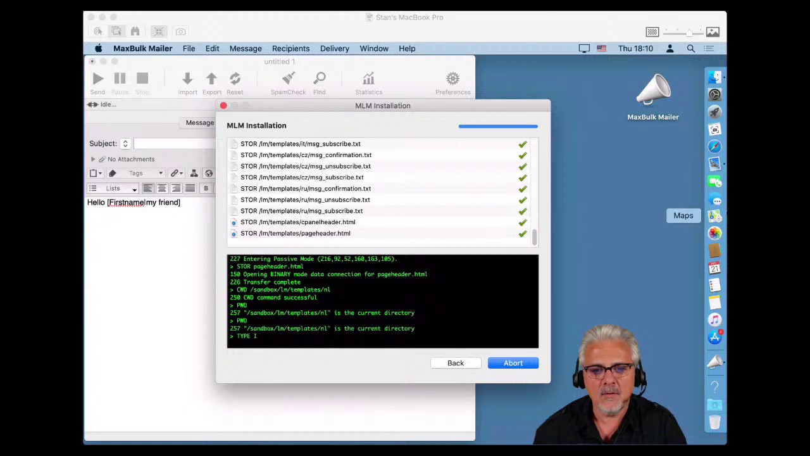This screenshot has width=810, height=456.
Task: Click the Stop icon in the toolbar
Action: click(142, 79)
